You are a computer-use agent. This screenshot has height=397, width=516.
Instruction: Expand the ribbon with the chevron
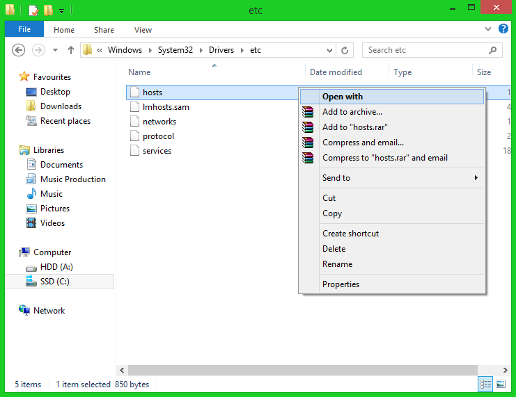coord(488,29)
